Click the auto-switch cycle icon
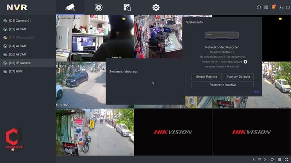The height and width of the screenshot is (163, 291). [272, 159]
